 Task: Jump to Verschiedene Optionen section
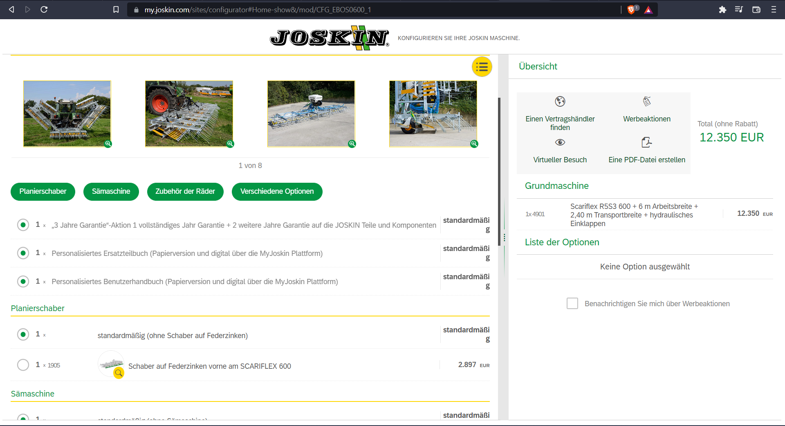pyautogui.click(x=277, y=191)
